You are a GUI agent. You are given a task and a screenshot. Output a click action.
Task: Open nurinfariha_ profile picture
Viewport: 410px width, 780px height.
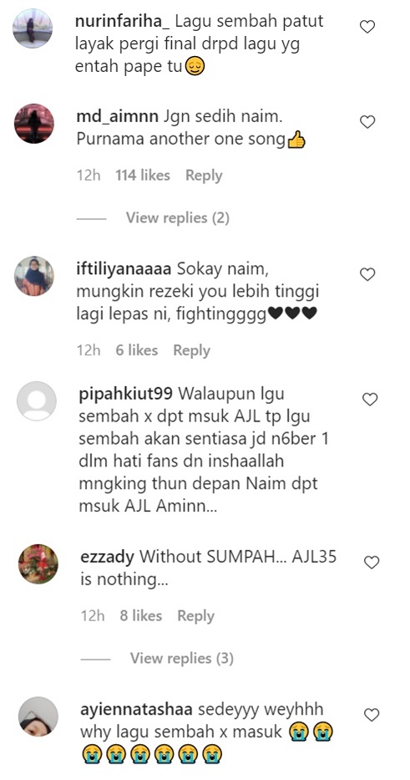(x=33, y=28)
